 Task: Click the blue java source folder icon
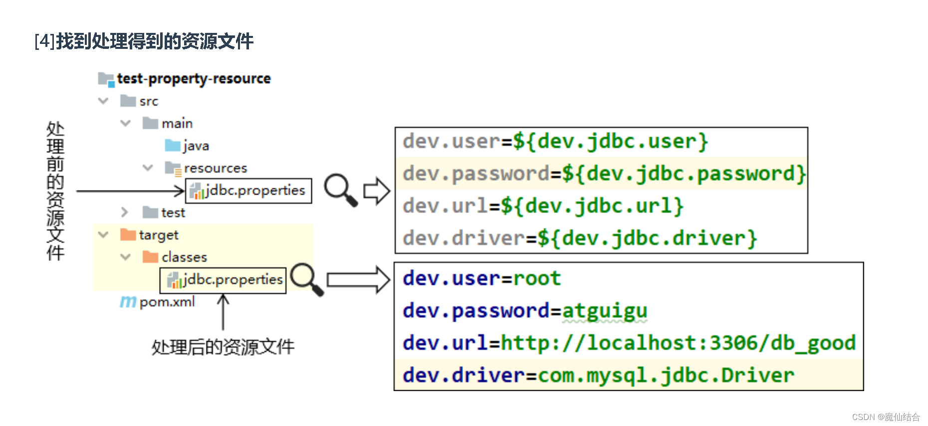pyautogui.click(x=173, y=146)
